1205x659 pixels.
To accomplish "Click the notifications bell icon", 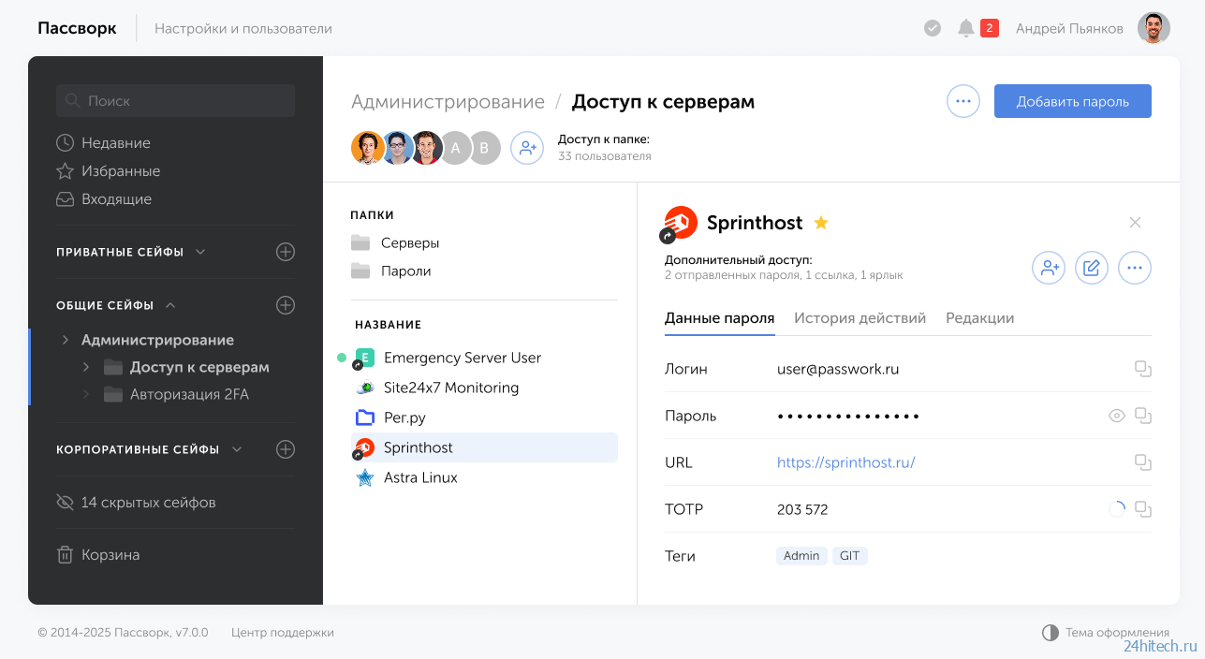I will pyautogui.click(x=966, y=28).
